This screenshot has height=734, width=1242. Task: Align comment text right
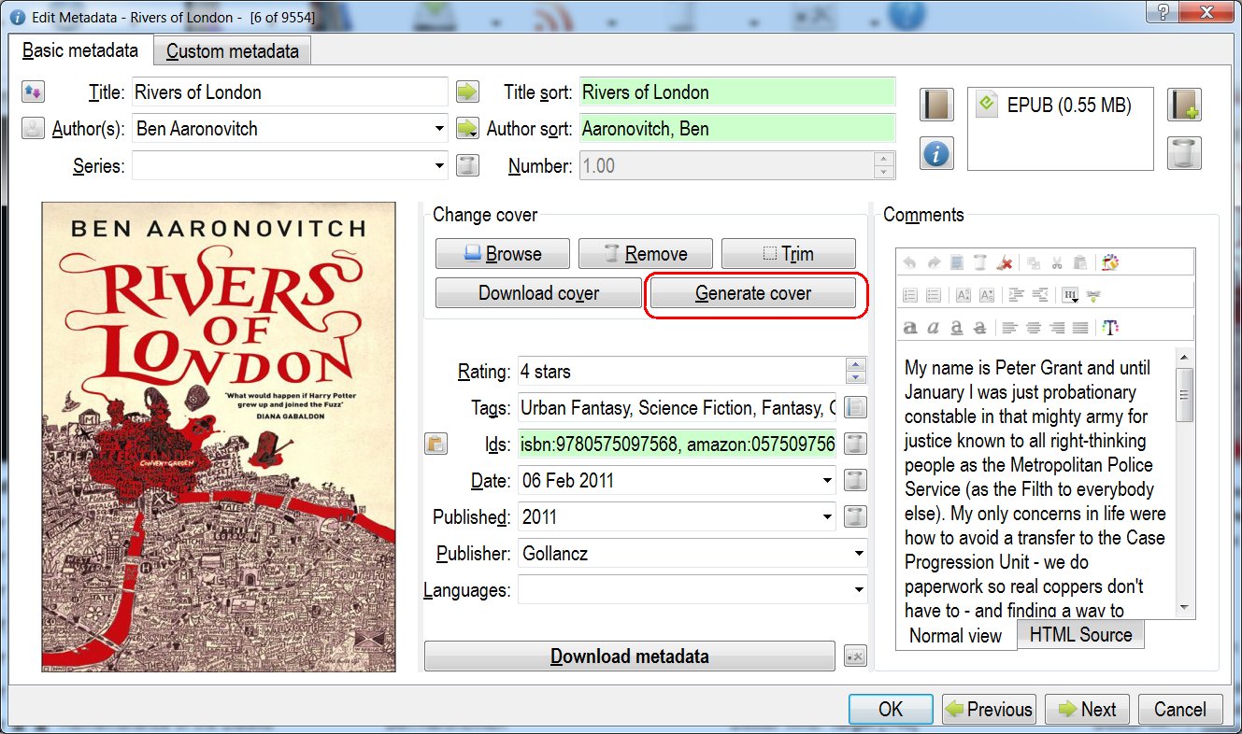coord(1057,328)
